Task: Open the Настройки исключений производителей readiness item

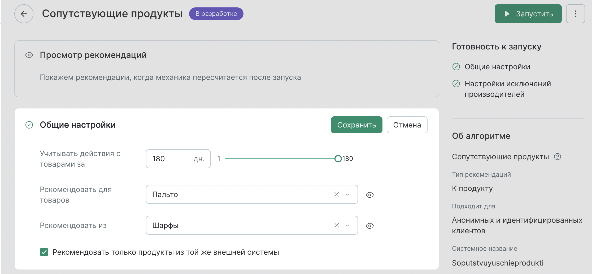Action: click(508, 89)
